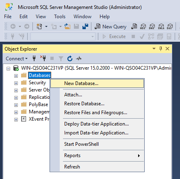
Task: Click the toolbar Connect plug icon
Action: click(x=13, y=36)
